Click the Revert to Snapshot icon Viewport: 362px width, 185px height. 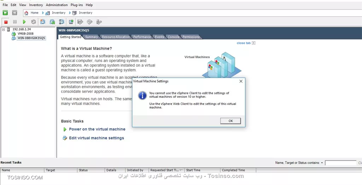click(x=52, y=22)
